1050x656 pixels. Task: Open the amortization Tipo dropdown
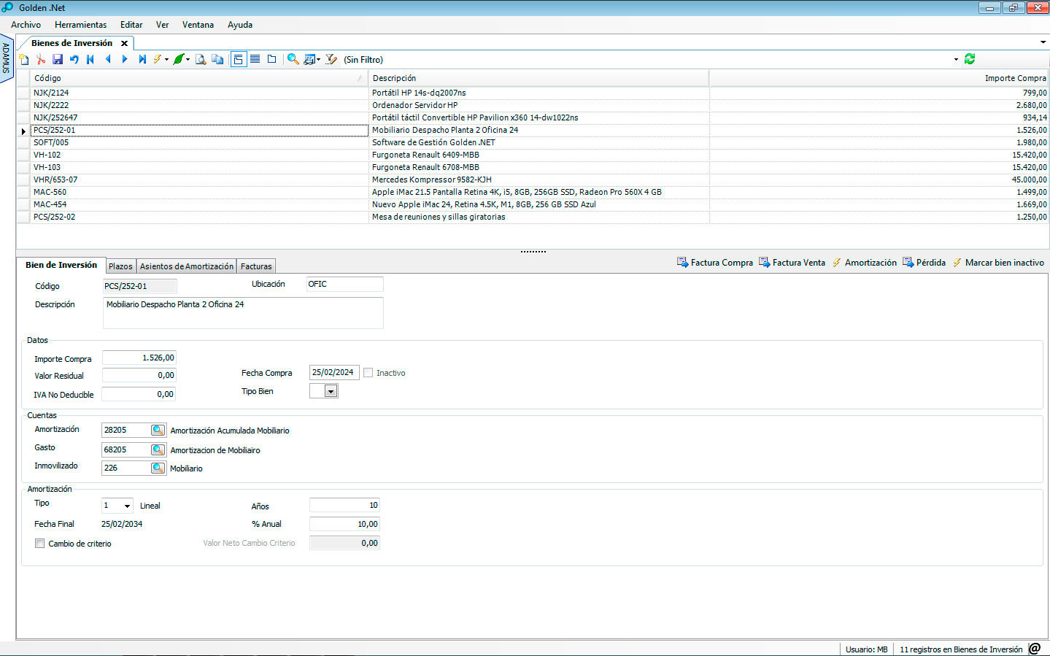pos(127,506)
